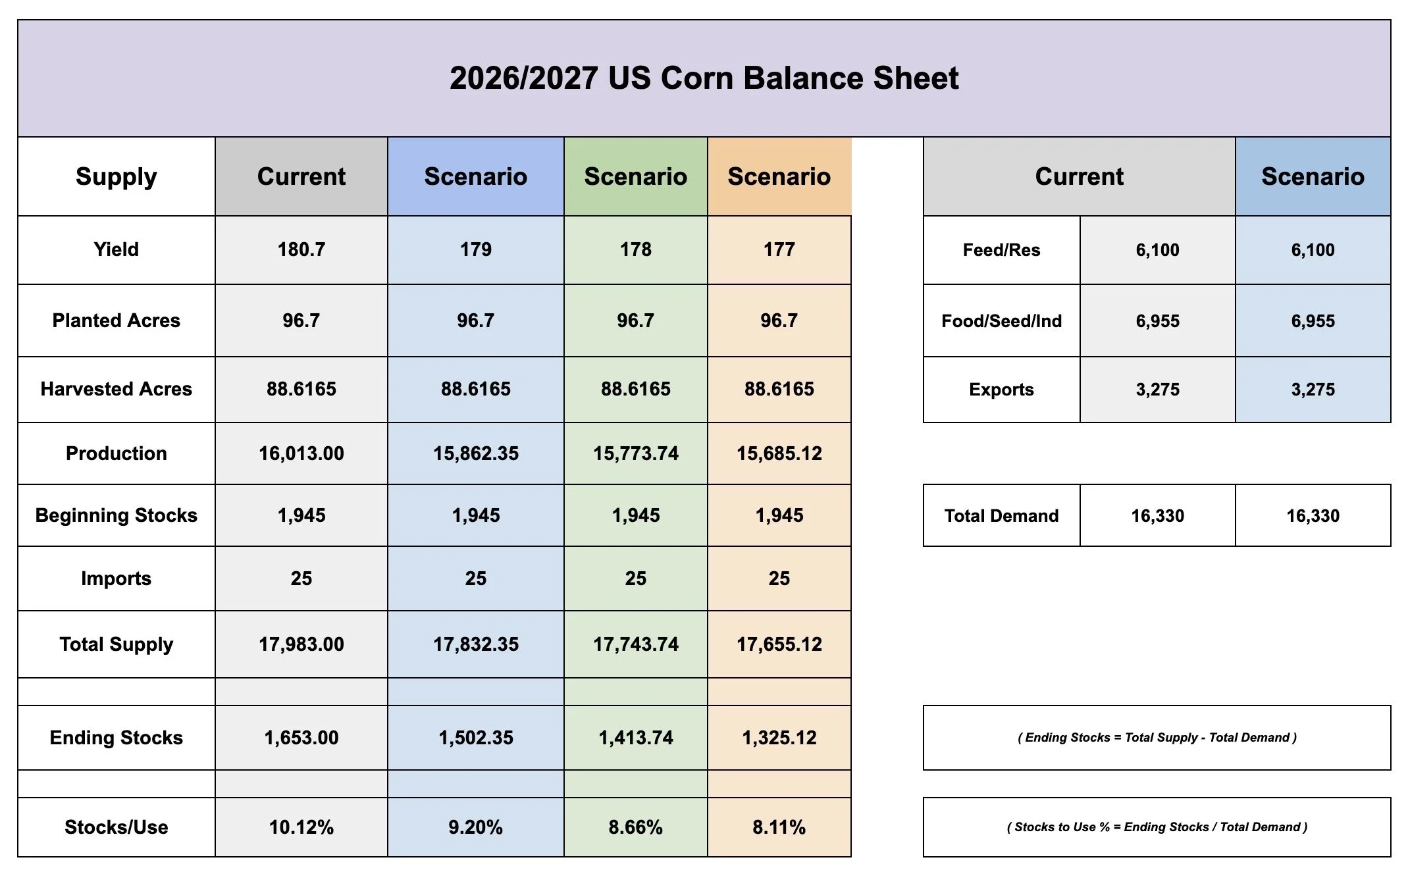Select Total Supply value 17,832.35

click(476, 644)
